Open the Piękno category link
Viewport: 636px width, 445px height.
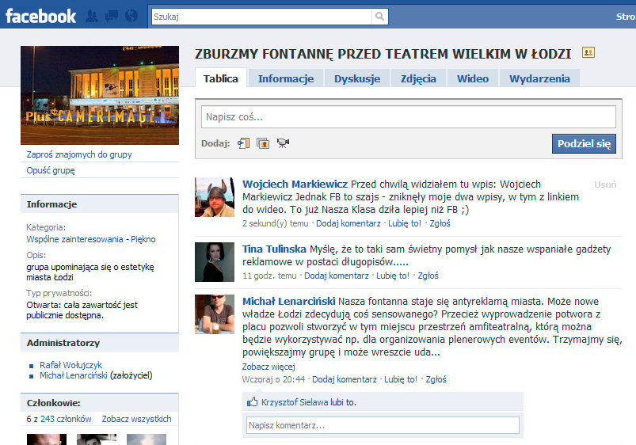pos(143,239)
